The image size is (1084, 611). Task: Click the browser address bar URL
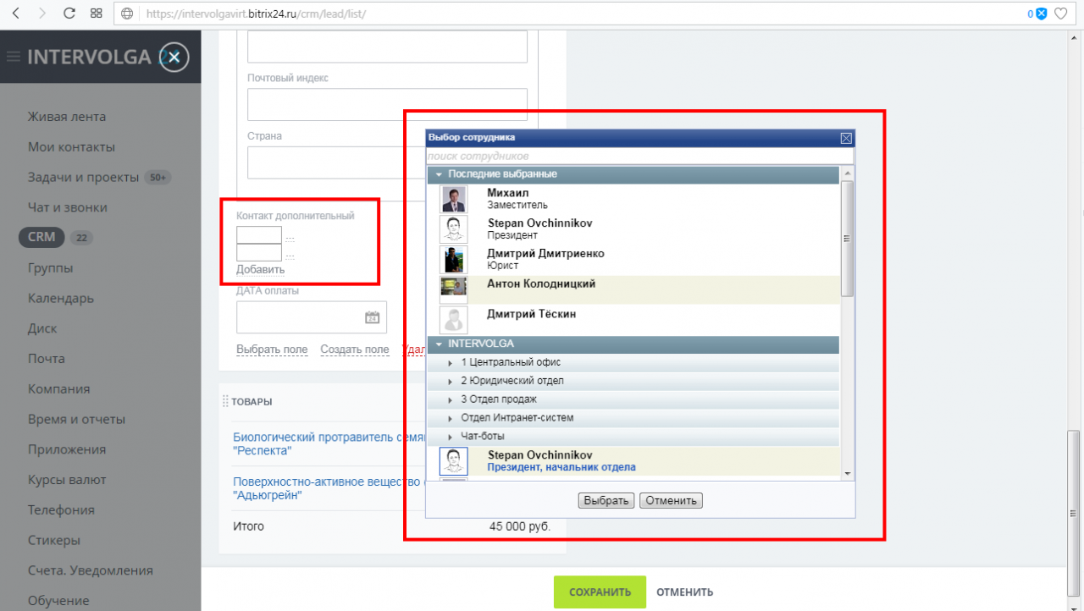click(x=256, y=14)
